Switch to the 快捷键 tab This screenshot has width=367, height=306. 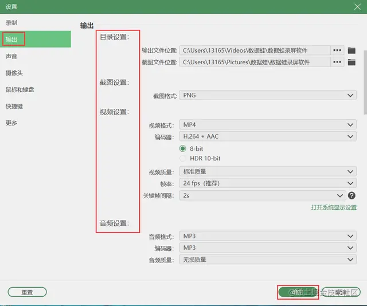point(36,106)
